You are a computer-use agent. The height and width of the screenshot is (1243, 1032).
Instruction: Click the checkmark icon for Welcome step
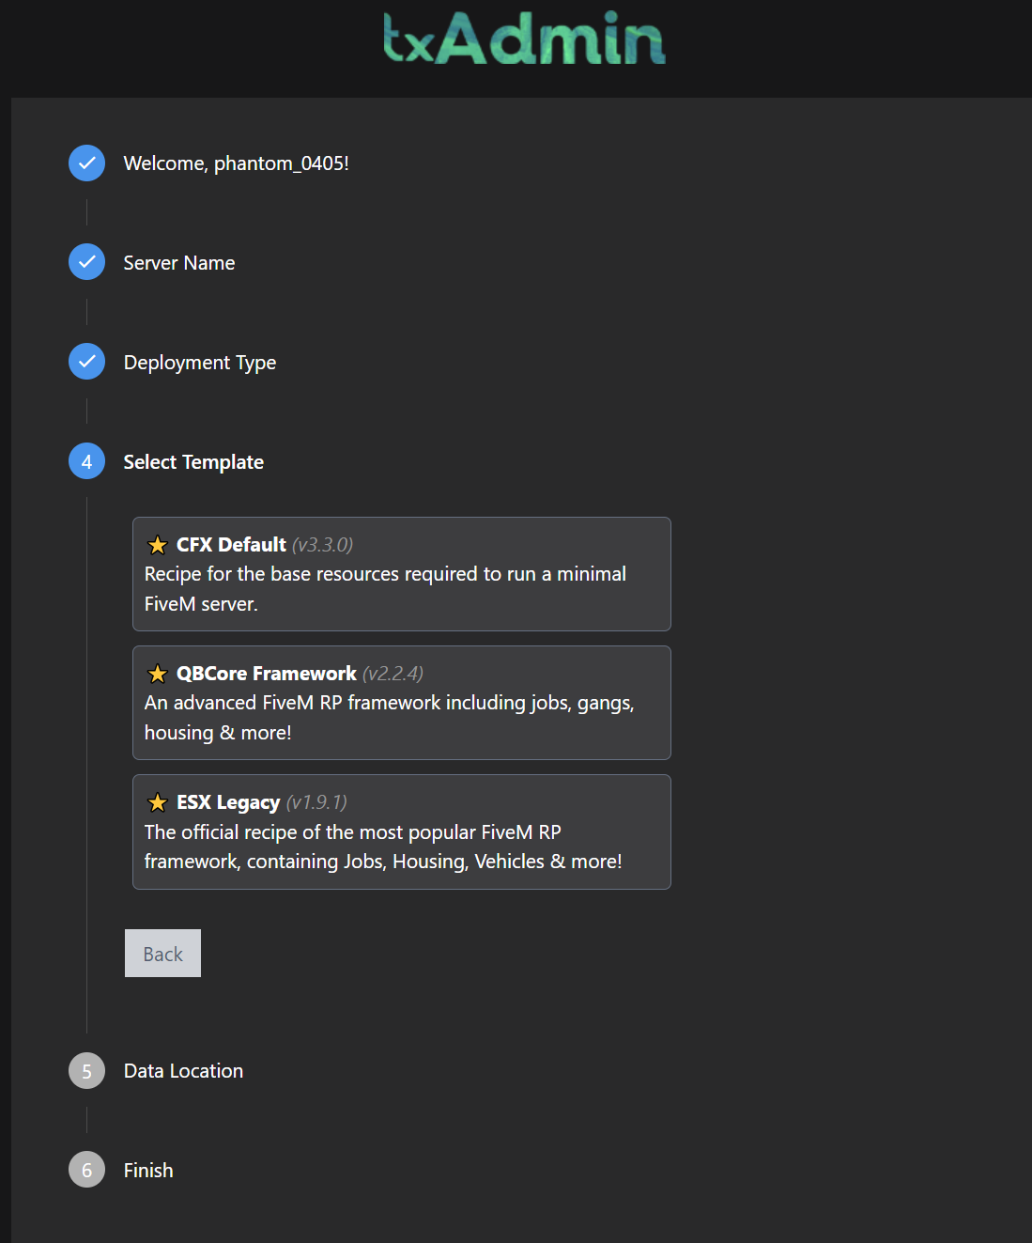[x=85, y=163]
